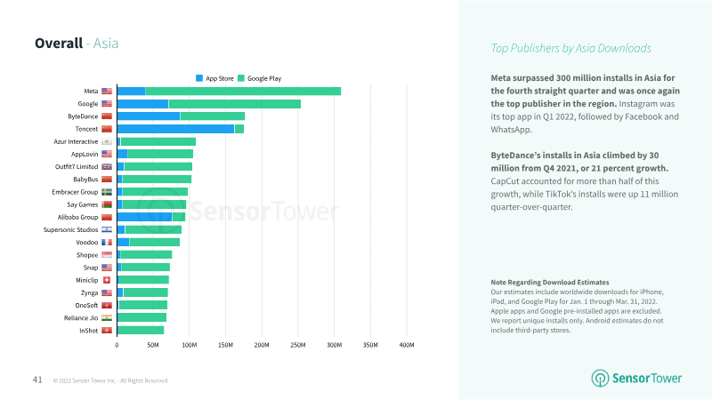This screenshot has width=712, height=400.
Task: Click the Sweden flag beside Embracer Group
Action: (107, 192)
